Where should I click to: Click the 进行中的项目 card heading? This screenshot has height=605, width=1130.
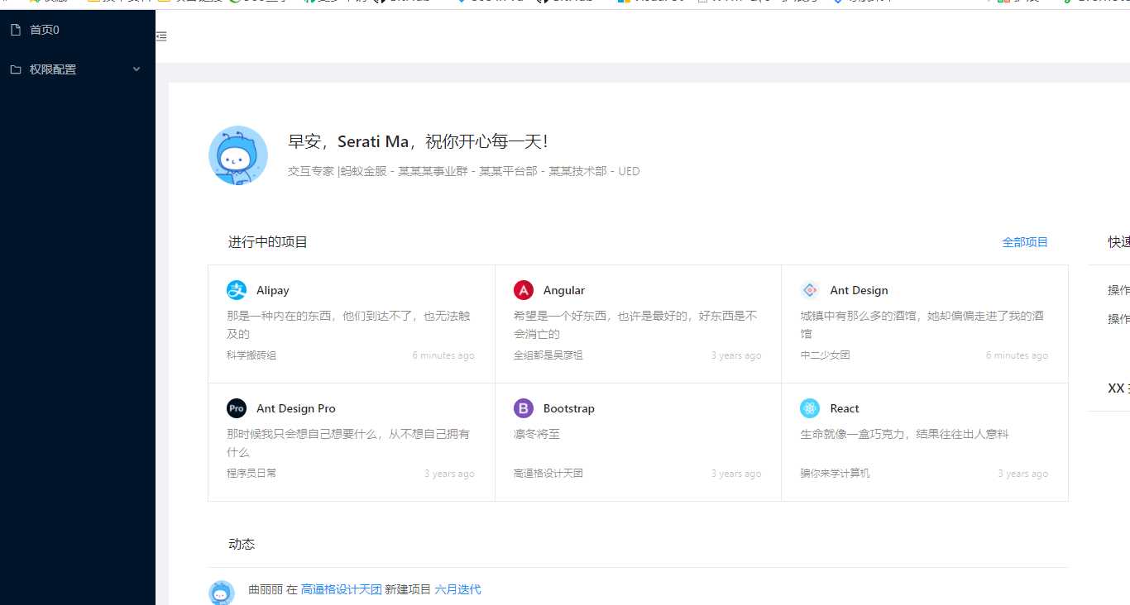pyautogui.click(x=268, y=242)
